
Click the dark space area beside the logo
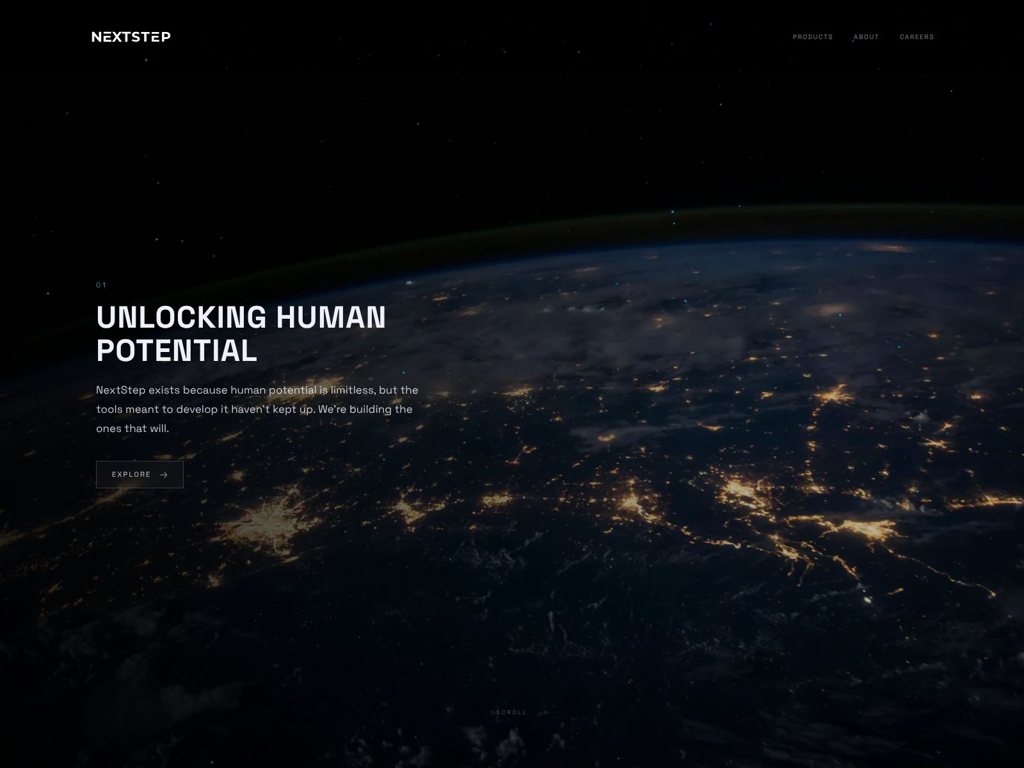[384, 36]
